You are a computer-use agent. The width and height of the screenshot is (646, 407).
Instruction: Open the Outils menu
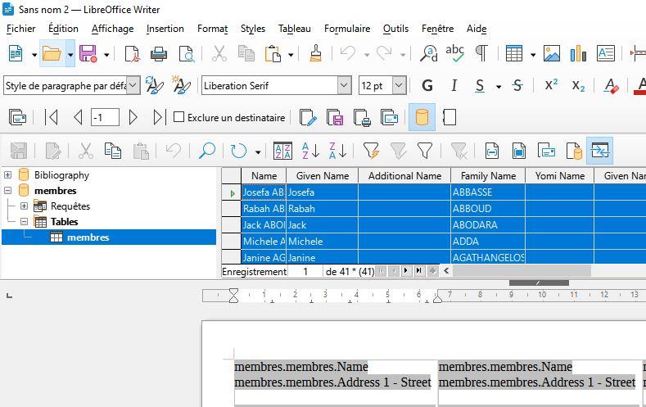pos(395,29)
